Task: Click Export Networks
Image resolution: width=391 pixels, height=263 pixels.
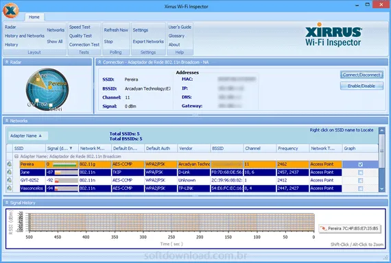Action: 148,42
